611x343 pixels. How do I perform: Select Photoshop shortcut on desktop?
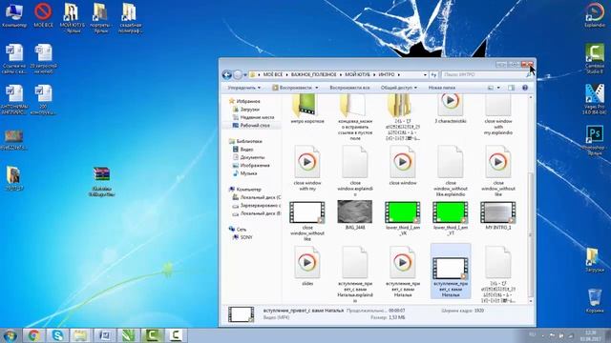click(x=595, y=140)
